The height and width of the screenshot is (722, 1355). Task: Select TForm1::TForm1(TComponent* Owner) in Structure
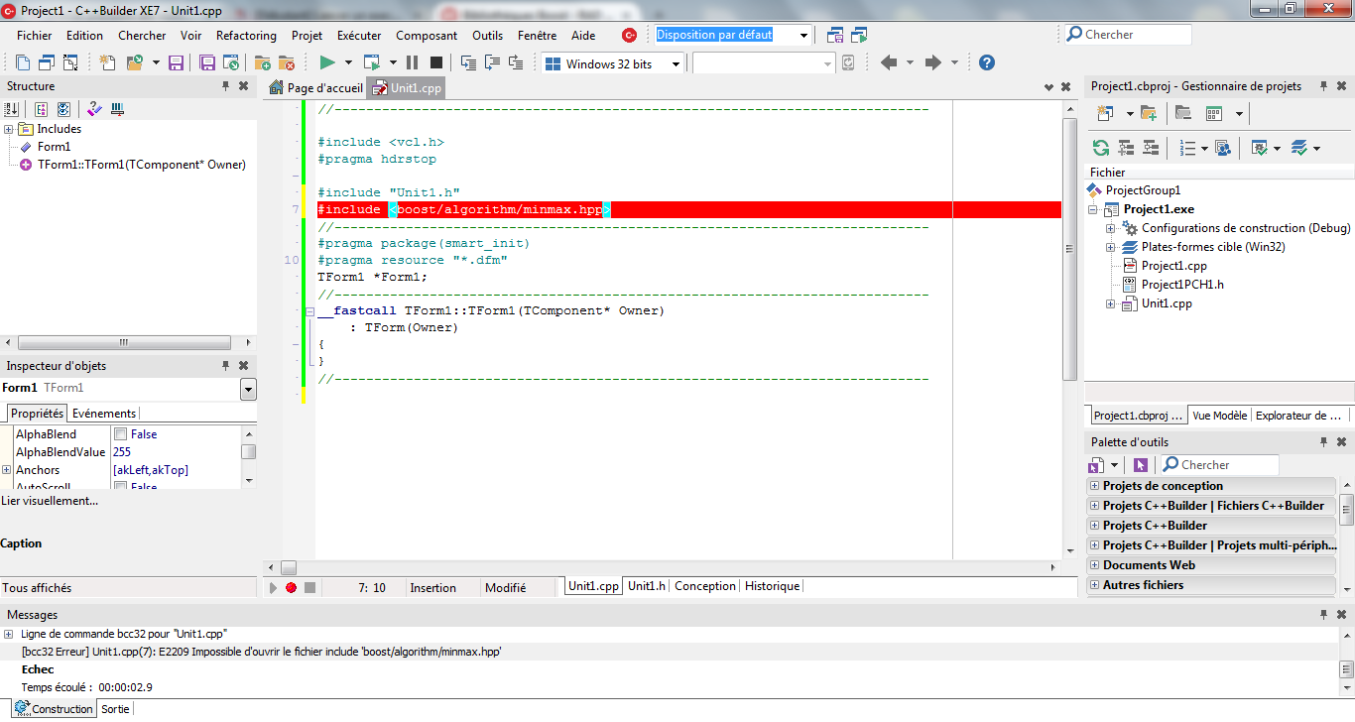141,165
